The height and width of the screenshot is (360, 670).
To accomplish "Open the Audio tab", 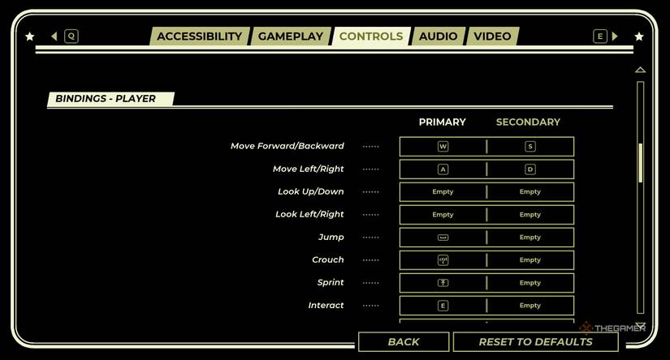I will tap(438, 36).
